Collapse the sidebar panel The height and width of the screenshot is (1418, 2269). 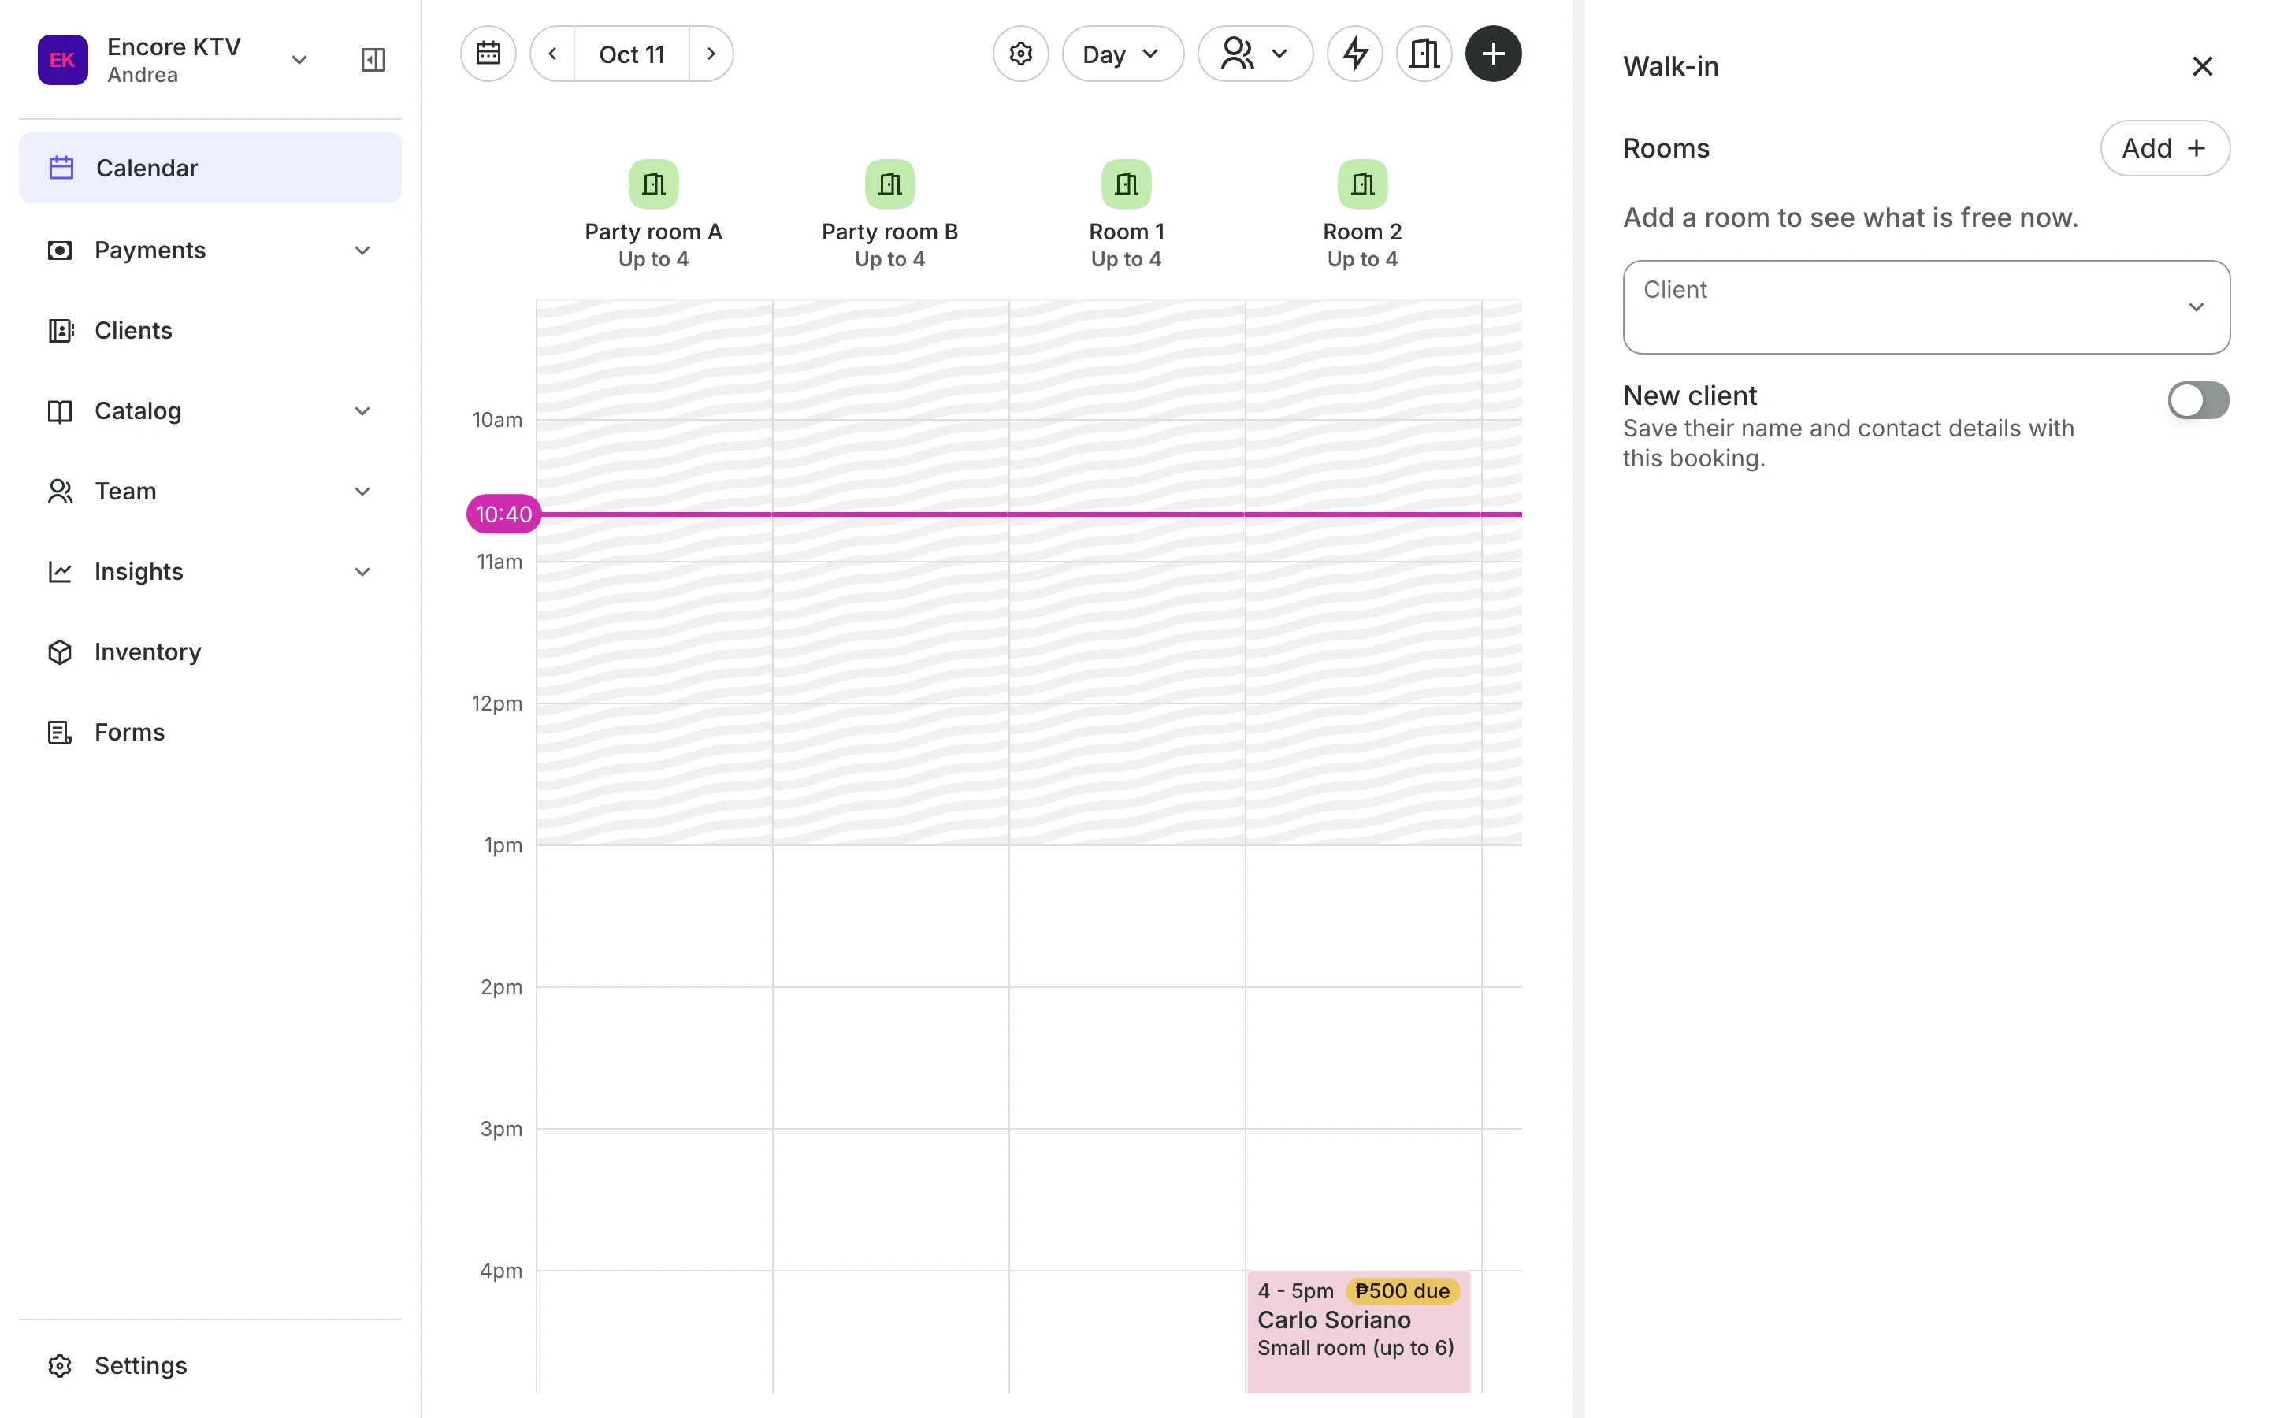click(x=373, y=60)
